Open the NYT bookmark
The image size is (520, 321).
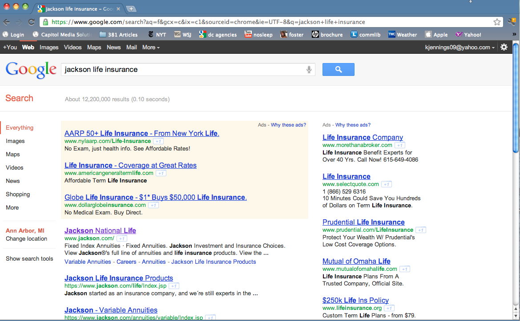tap(157, 35)
